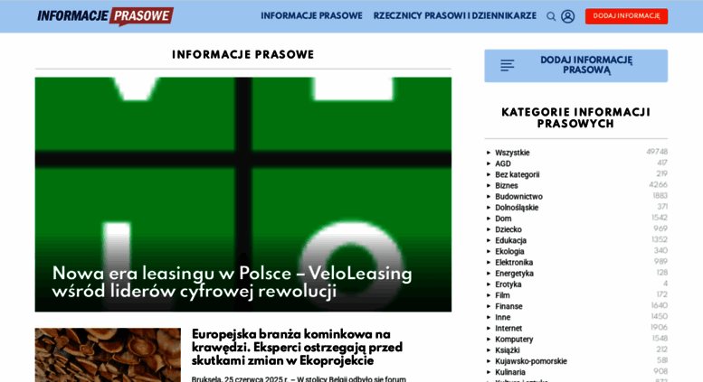This screenshot has width=703, height=382.
Task: Click the arrow bullet beside Finanse
Action: [x=489, y=306]
